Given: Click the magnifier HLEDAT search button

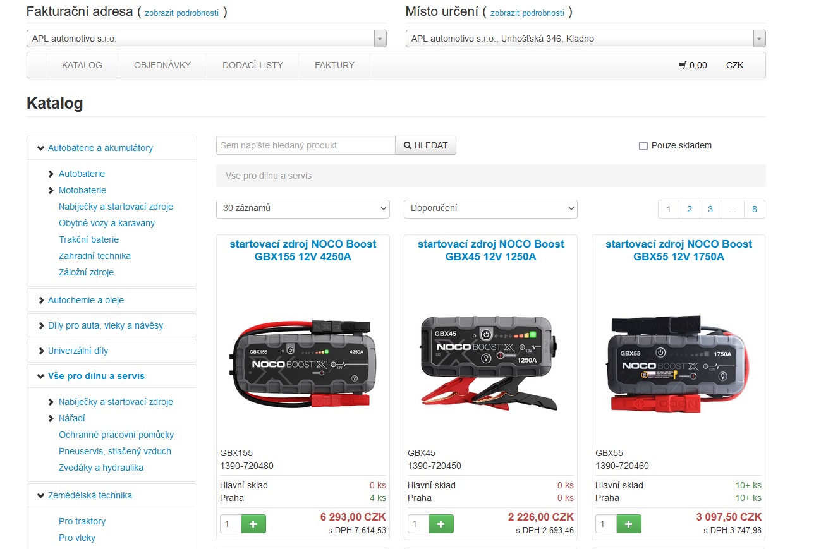Looking at the screenshot, I should (x=425, y=145).
